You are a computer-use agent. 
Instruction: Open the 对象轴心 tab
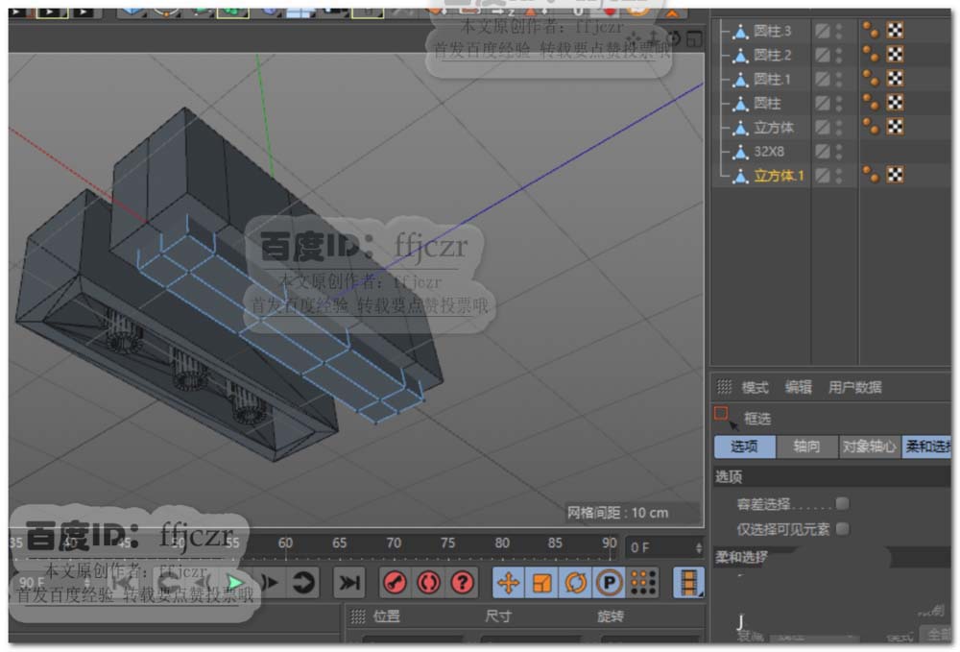point(869,447)
